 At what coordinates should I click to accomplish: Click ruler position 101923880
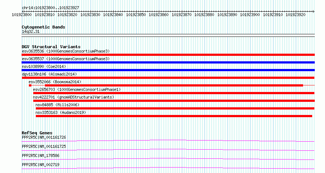[204, 15]
